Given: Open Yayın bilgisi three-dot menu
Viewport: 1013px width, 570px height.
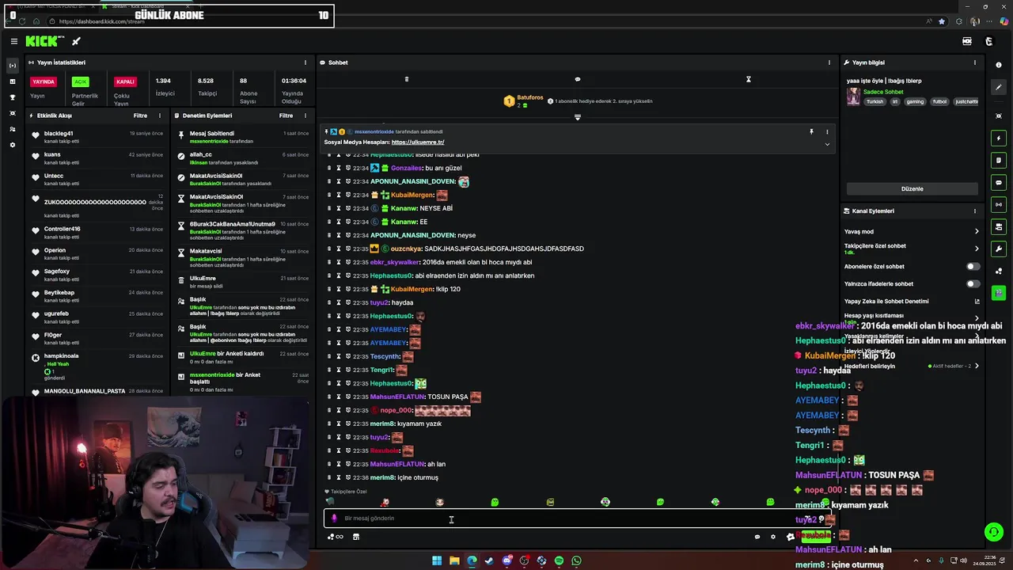Looking at the screenshot, I should coord(975,63).
